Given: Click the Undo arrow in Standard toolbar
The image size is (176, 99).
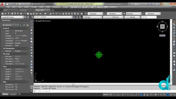Looking at the screenshot, I should click(41, 13).
